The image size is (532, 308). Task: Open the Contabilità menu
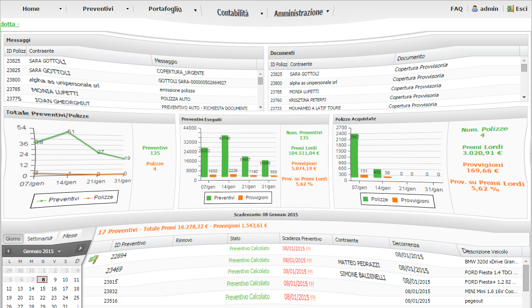coord(233,13)
